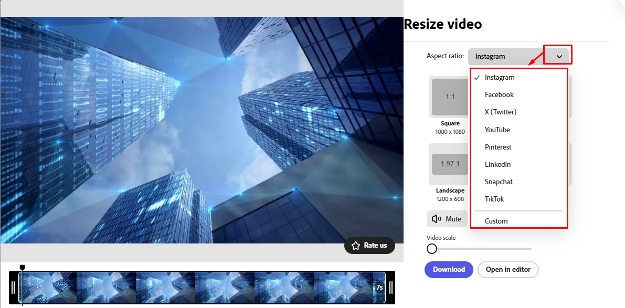Click the Square 1080 x 1080 label
Image resolution: width=625 pixels, height=308 pixels.
tap(450, 128)
